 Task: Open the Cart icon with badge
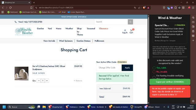point(131,31)
